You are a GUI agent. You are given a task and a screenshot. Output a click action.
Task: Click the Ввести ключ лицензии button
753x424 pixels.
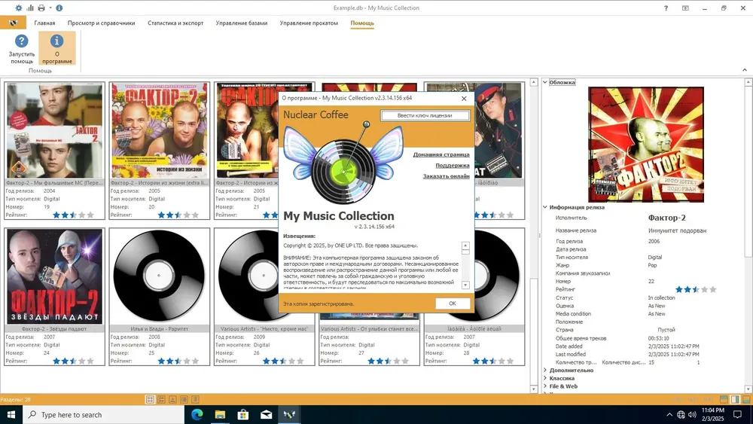click(425, 115)
